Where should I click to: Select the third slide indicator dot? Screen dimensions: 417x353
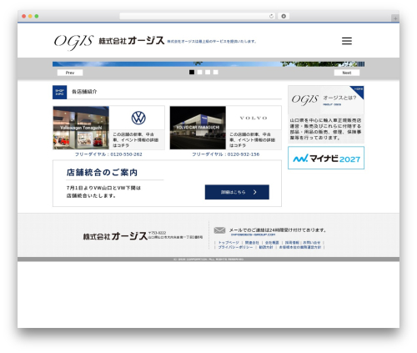point(208,72)
